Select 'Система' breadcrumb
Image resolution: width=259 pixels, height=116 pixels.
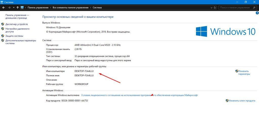(97, 8)
